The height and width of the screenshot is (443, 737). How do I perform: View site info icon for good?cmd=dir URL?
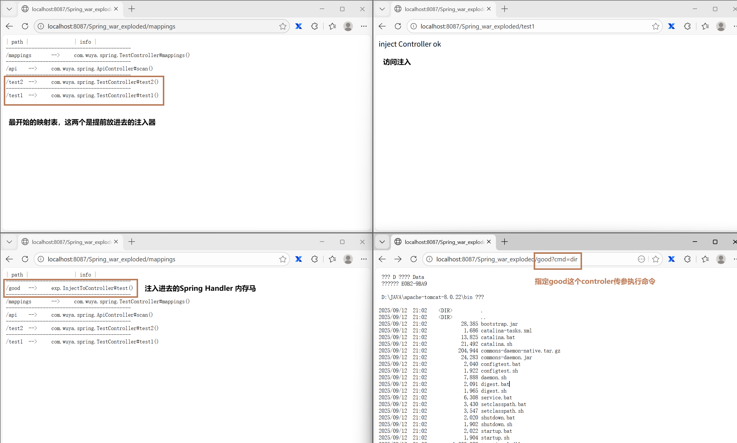pos(429,259)
